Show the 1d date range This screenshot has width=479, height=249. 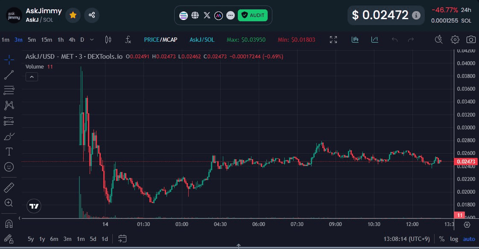tap(105, 239)
